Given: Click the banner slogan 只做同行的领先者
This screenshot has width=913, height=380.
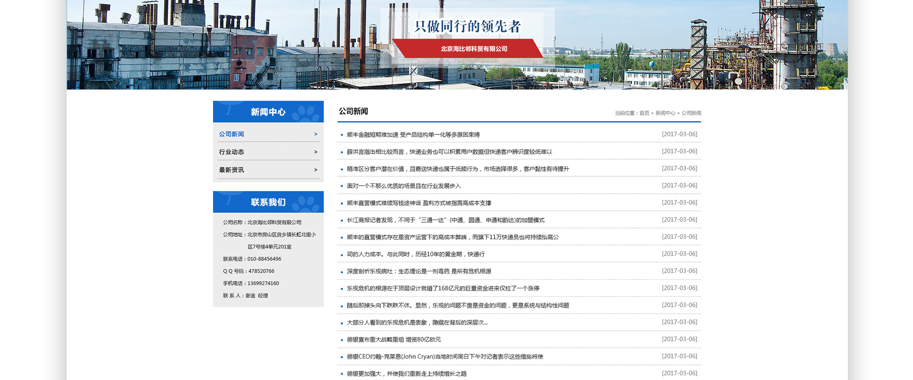Looking at the screenshot, I should coord(467,27).
